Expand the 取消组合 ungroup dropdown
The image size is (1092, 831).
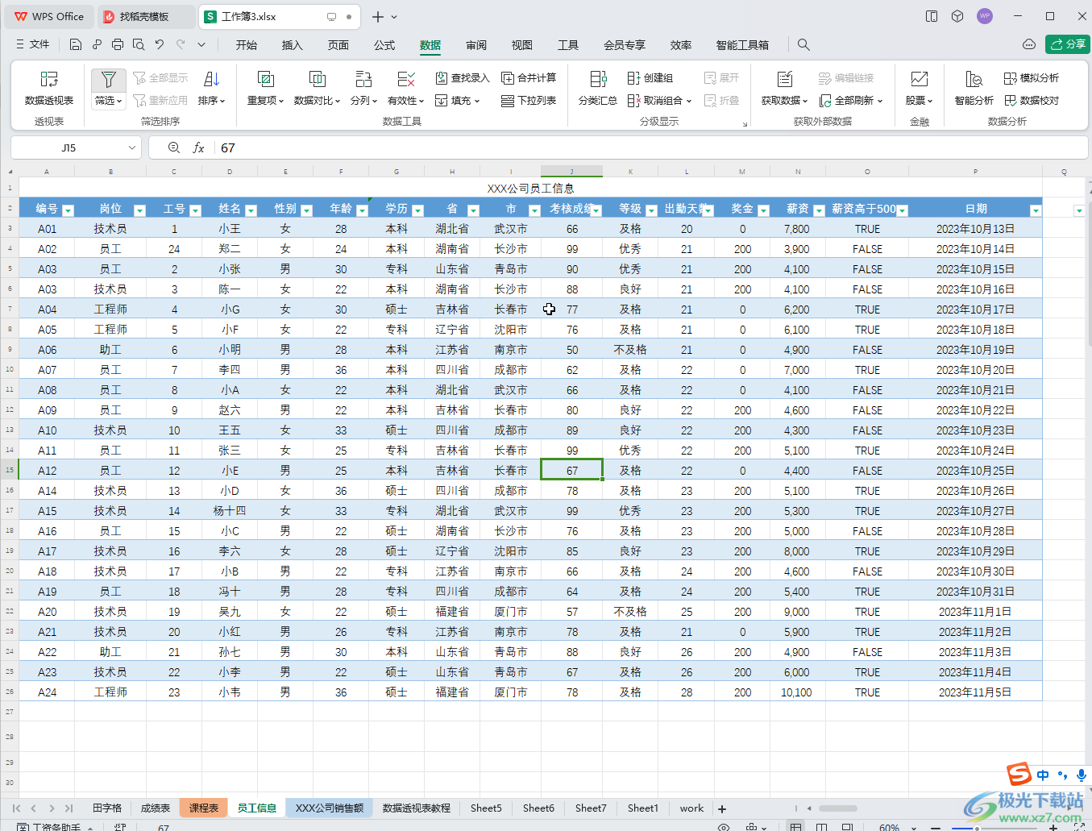689,101
